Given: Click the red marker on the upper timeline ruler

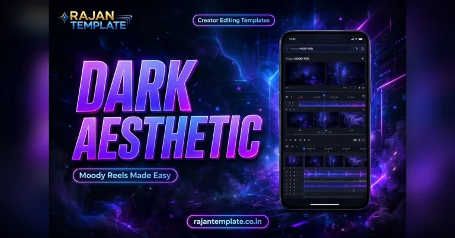Looking at the screenshot, I should click(299, 98).
